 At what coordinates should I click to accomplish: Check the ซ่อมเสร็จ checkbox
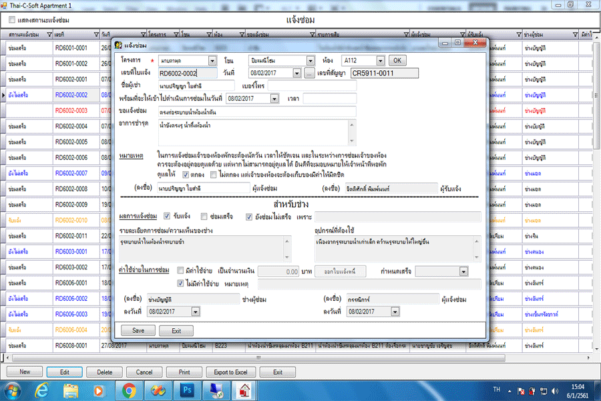tap(204, 217)
